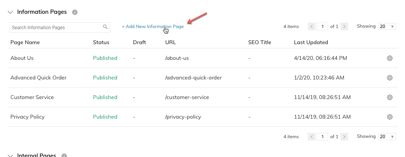This screenshot has height=157, width=405.
Task: Go to next page in bottom pagination
Action: point(344,137)
